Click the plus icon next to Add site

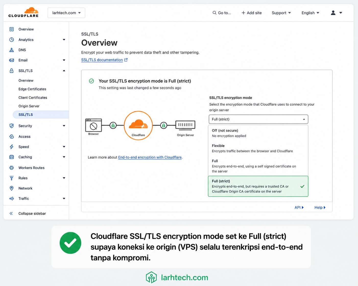(243, 13)
